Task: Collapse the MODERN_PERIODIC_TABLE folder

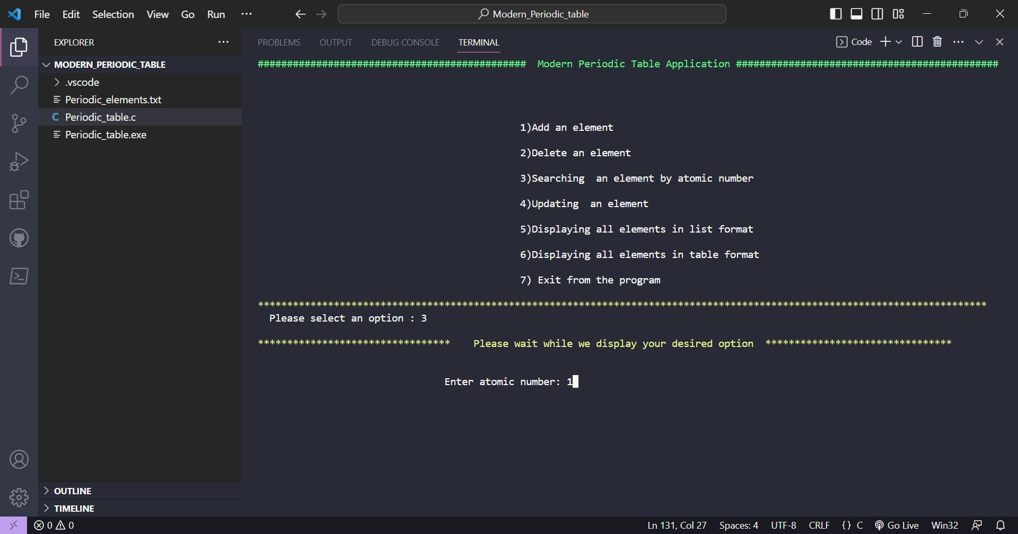Action: tap(47, 64)
